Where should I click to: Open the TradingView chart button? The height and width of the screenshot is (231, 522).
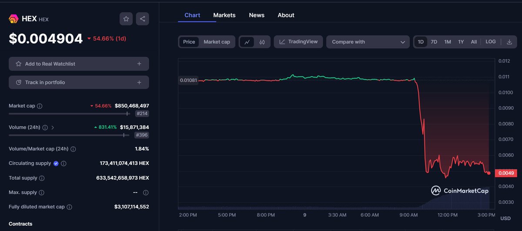(x=299, y=42)
